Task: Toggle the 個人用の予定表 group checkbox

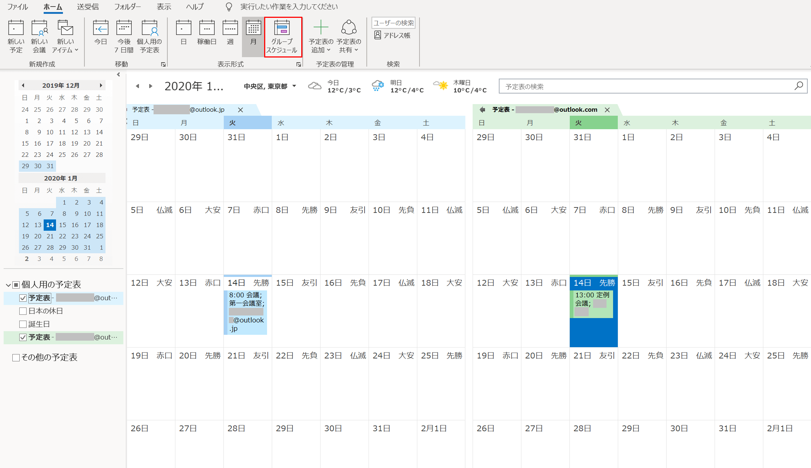Action: pos(16,285)
